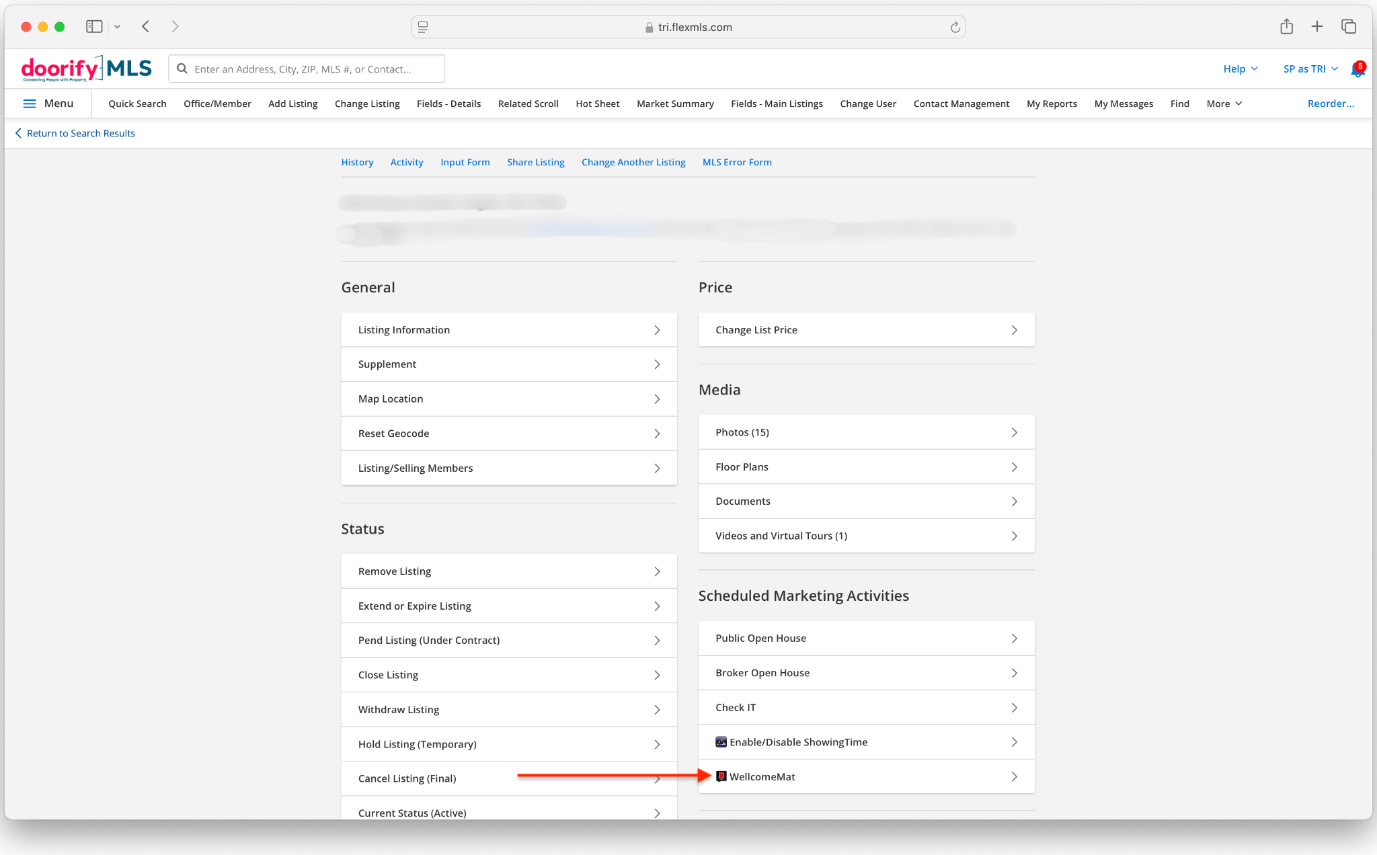Show the tab overview icon
This screenshot has width=1377, height=855.
coord(1348,27)
